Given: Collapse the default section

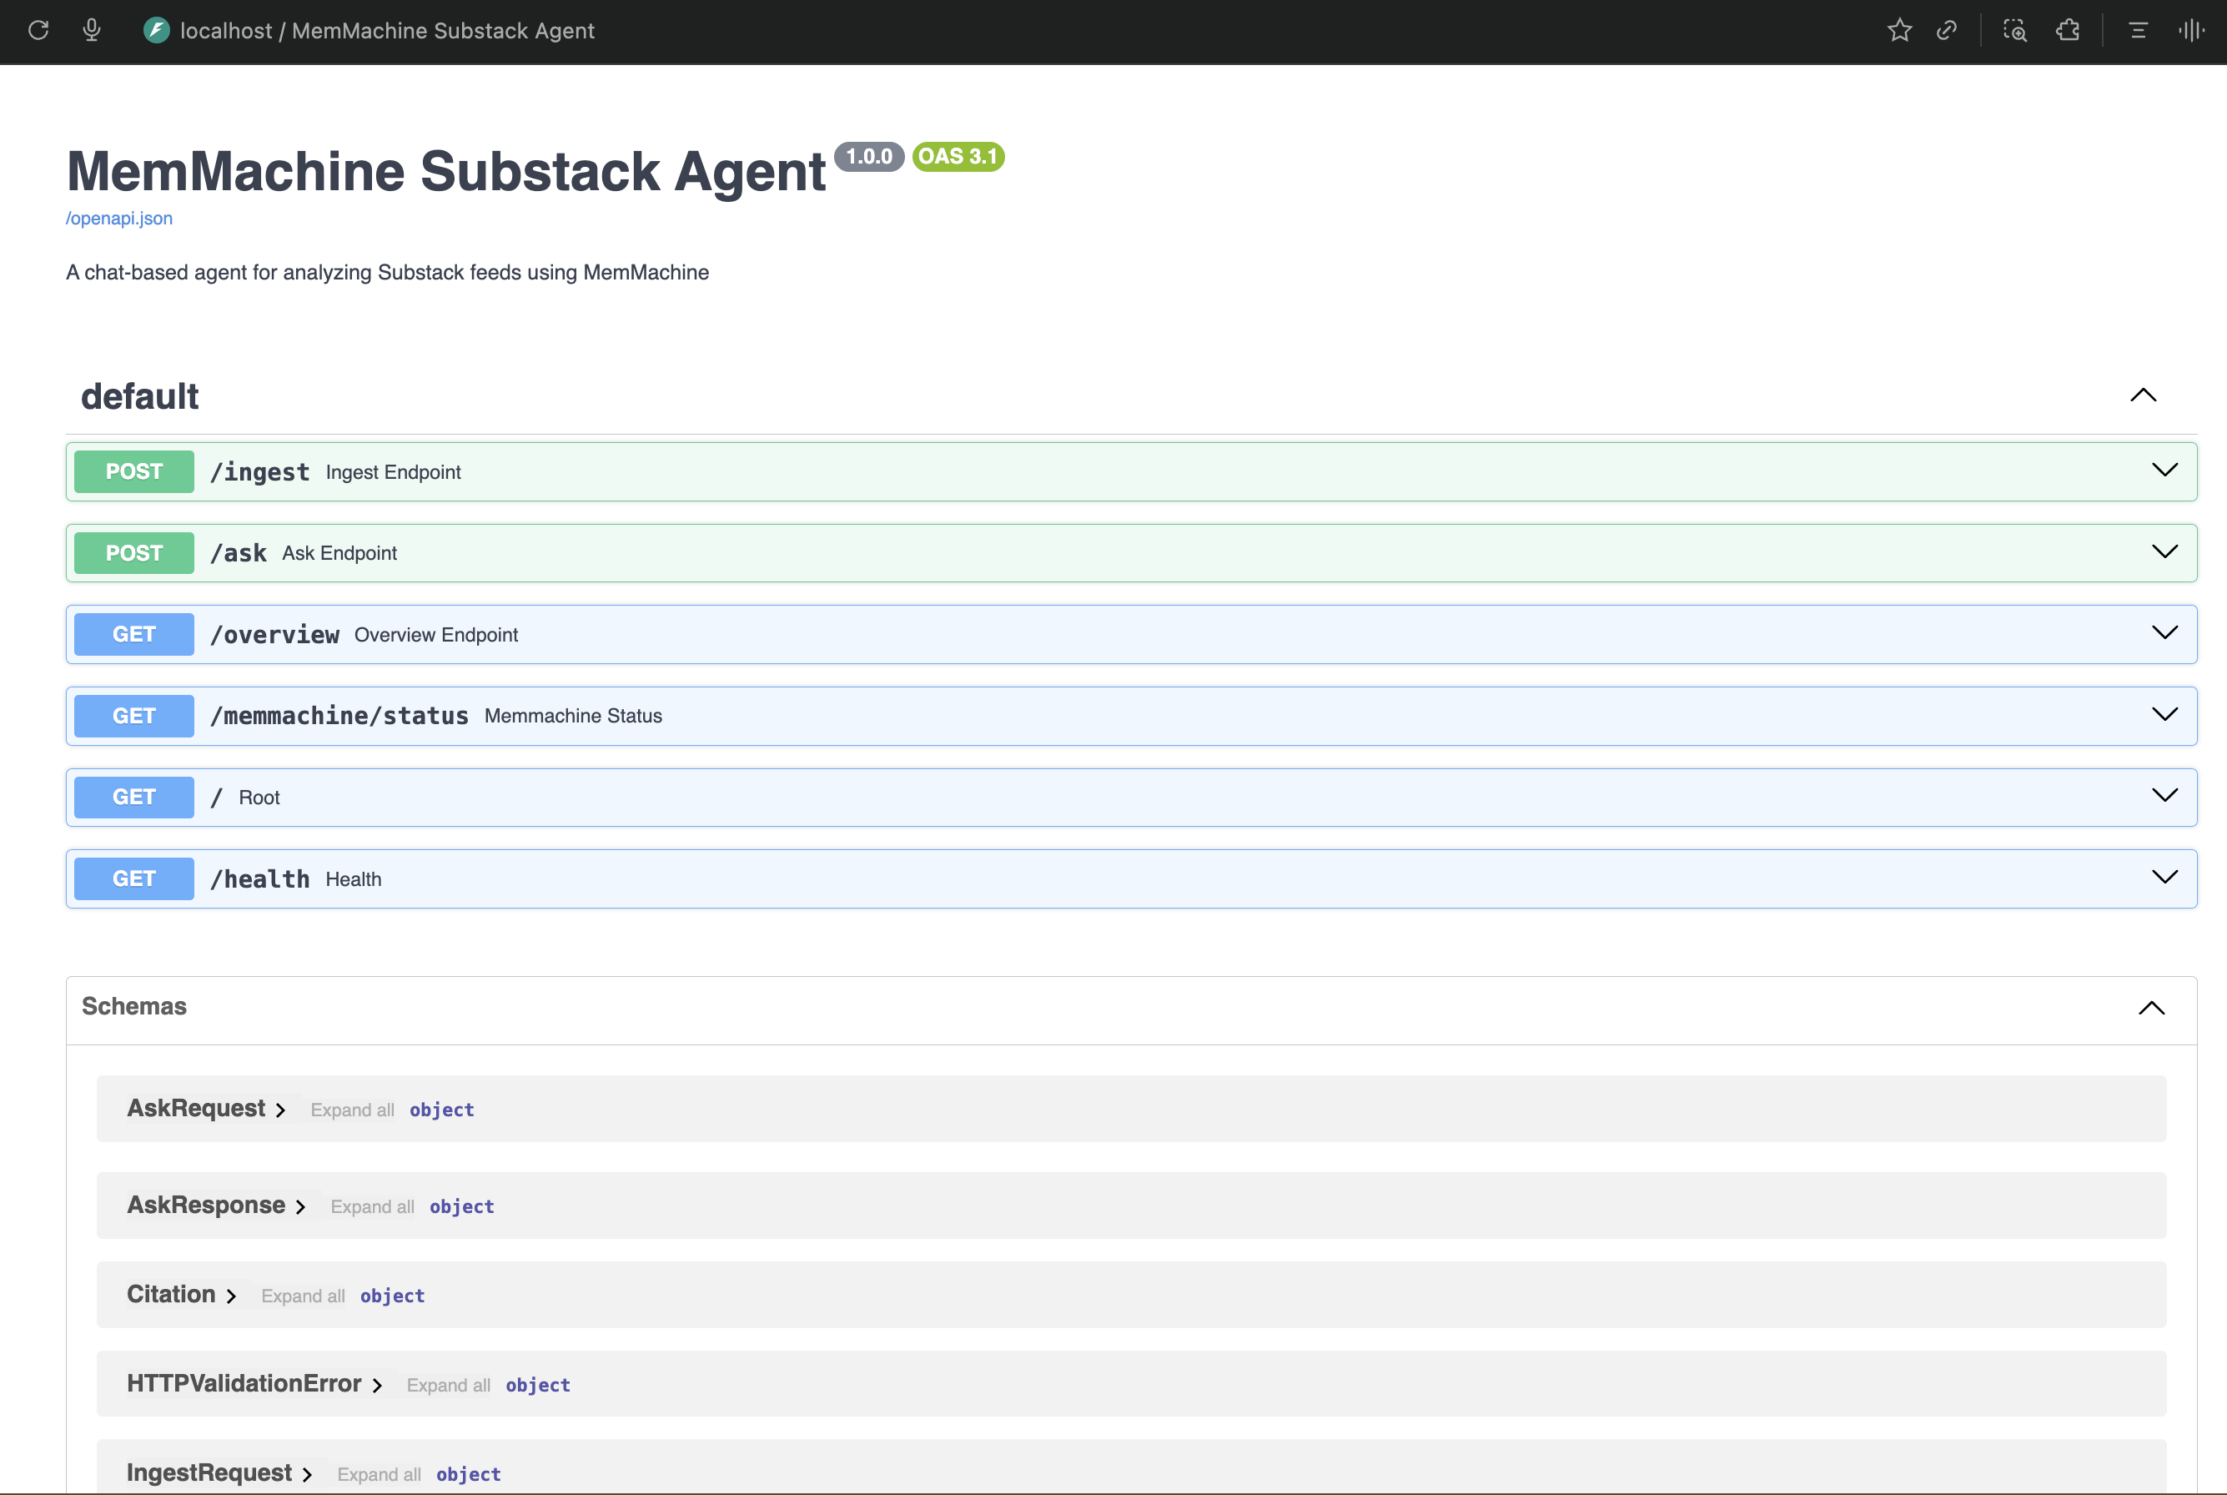Looking at the screenshot, I should (x=2143, y=395).
